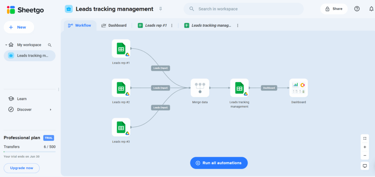This screenshot has width=375, height=177.
Task: Open the Leads tracking manag... tab
Action: (208, 25)
